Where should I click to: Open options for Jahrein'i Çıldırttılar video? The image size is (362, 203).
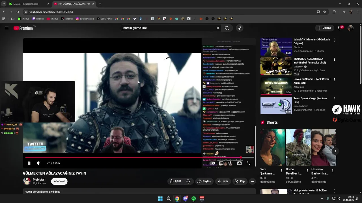tap(335, 40)
